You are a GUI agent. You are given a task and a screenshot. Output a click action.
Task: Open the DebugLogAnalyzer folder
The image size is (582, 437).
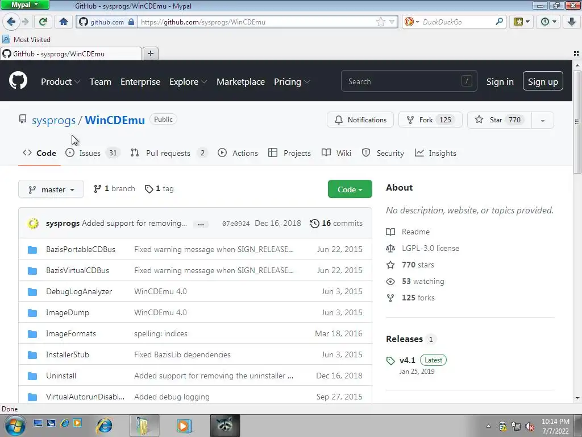click(x=78, y=292)
